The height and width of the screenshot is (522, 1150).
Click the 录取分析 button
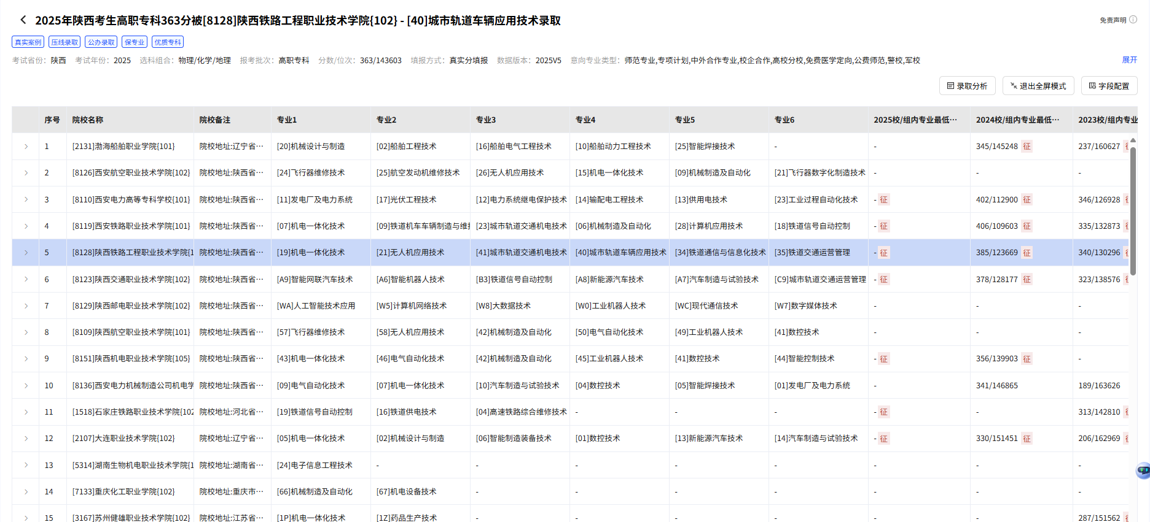[x=967, y=86]
